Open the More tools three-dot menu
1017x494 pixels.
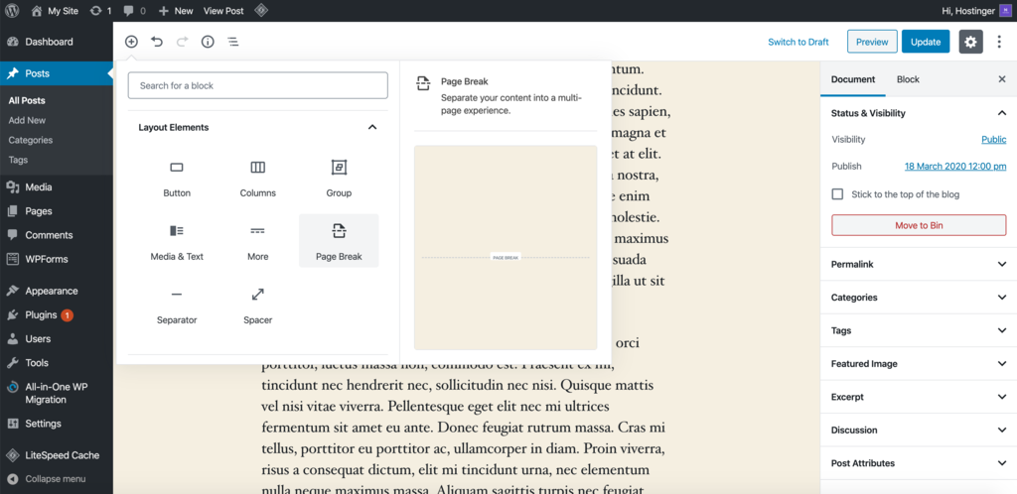(999, 42)
